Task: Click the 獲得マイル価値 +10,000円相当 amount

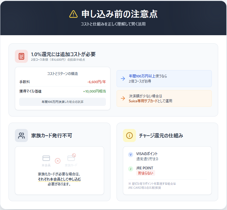Action: pos(94,91)
